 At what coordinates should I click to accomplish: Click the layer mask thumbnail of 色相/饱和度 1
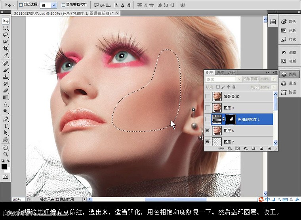tap(231, 119)
